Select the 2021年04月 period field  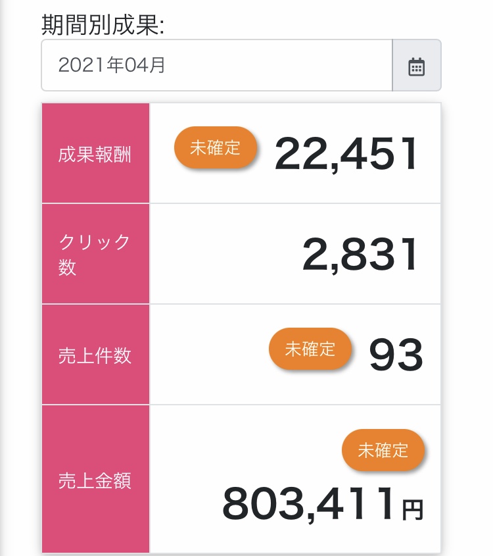(x=217, y=65)
